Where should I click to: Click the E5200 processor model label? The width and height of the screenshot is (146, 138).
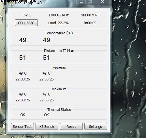coord(26,15)
